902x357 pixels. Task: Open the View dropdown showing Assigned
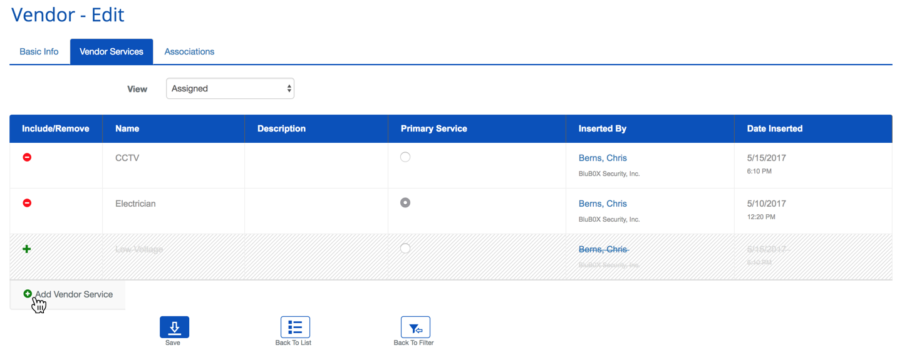coord(230,88)
